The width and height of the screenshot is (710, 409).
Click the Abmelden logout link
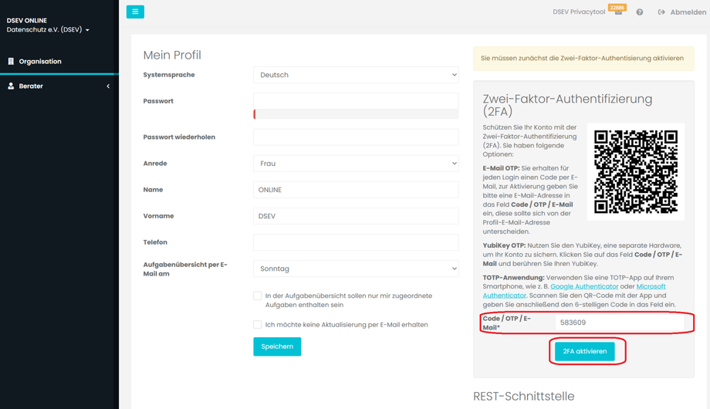[681, 12]
